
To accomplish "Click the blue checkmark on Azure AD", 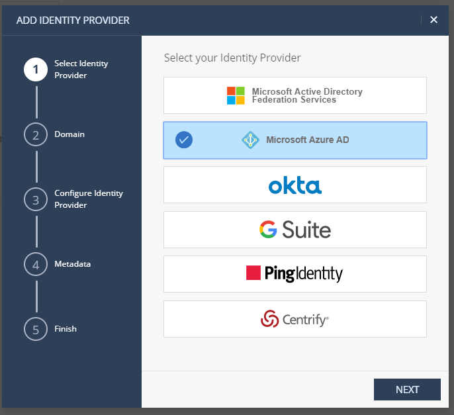I will point(184,140).
